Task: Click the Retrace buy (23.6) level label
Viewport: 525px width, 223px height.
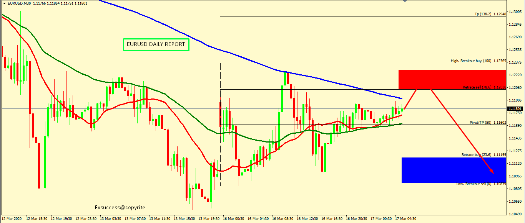Action: pyautogui.click(x=483, y=155)
